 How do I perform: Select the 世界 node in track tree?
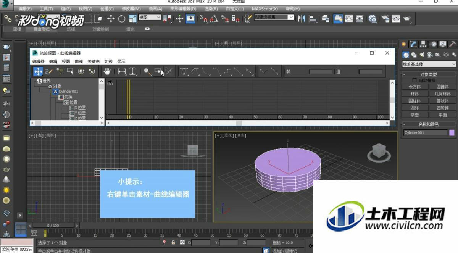(x=44, y=81)
